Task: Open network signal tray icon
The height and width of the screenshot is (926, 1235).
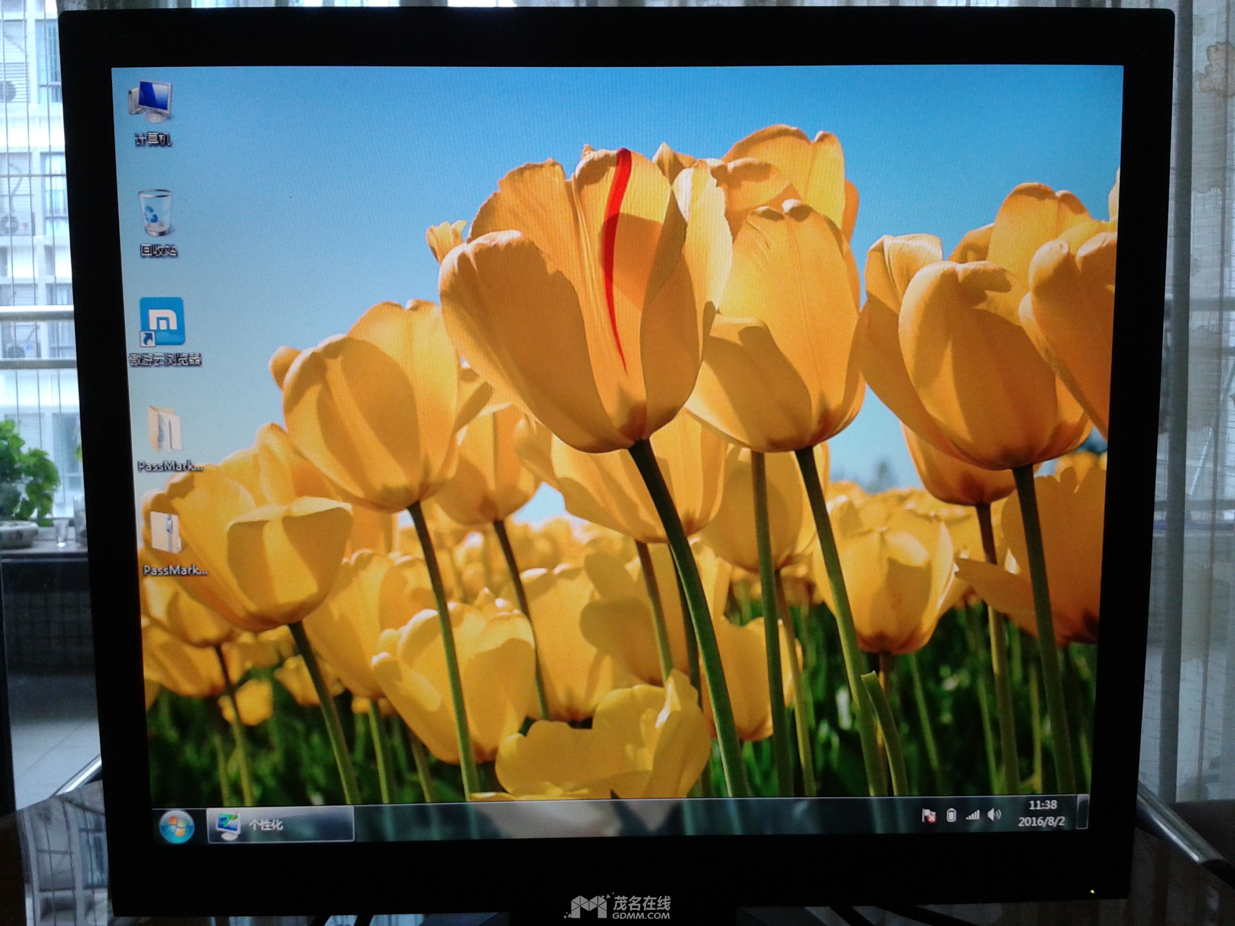Action: pyautogui.click(x=973, y=816)
